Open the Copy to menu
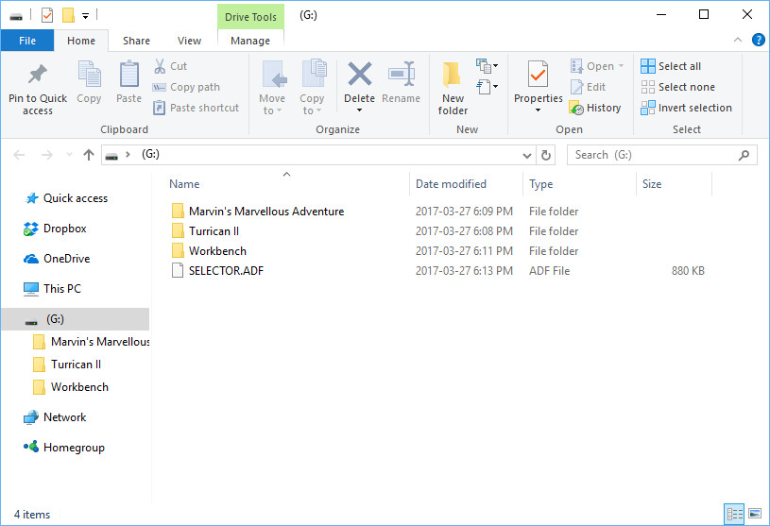770x526 pixels. click(x=313, y=89)
